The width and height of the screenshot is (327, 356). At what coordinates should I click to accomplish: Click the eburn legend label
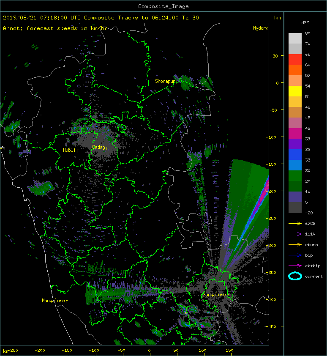311,245
